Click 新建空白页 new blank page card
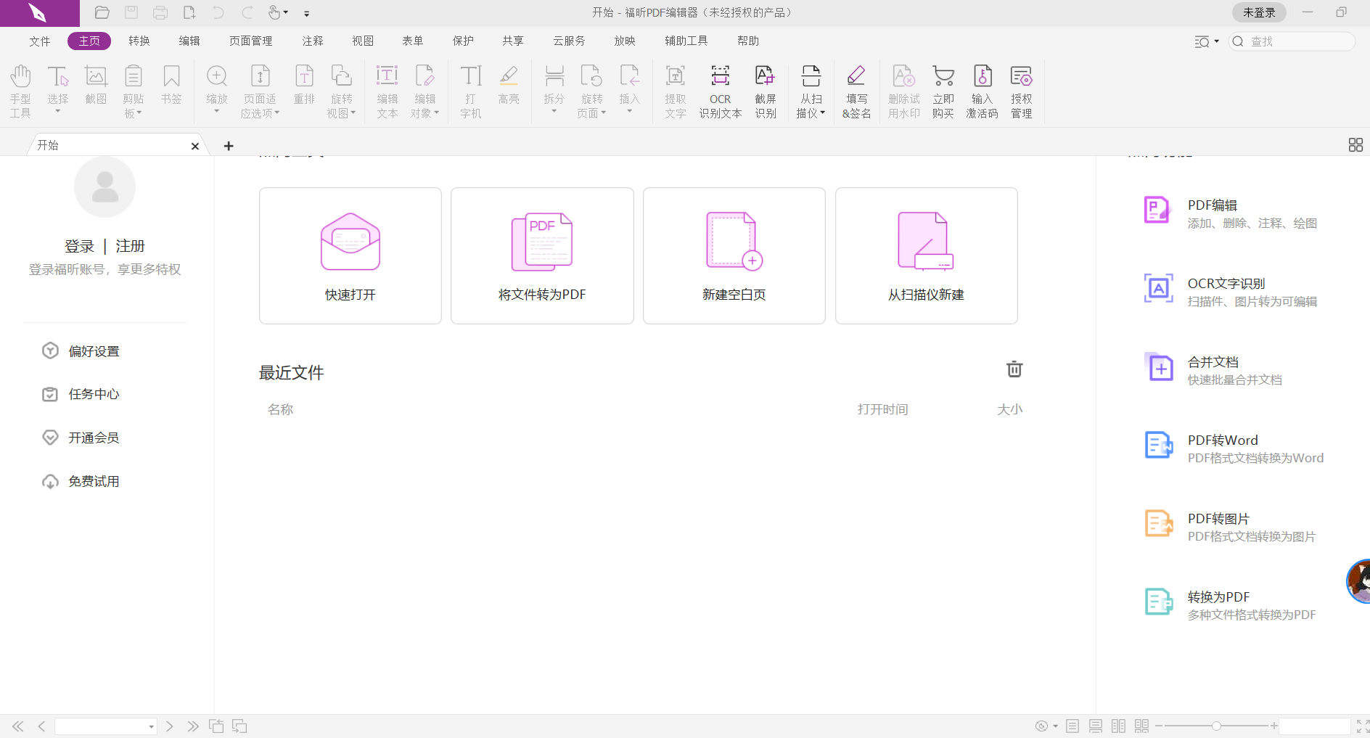 point(734,255)
